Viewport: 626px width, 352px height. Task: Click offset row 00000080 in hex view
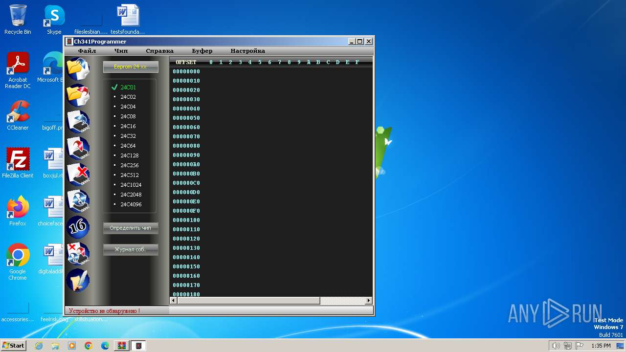point(186,146)
